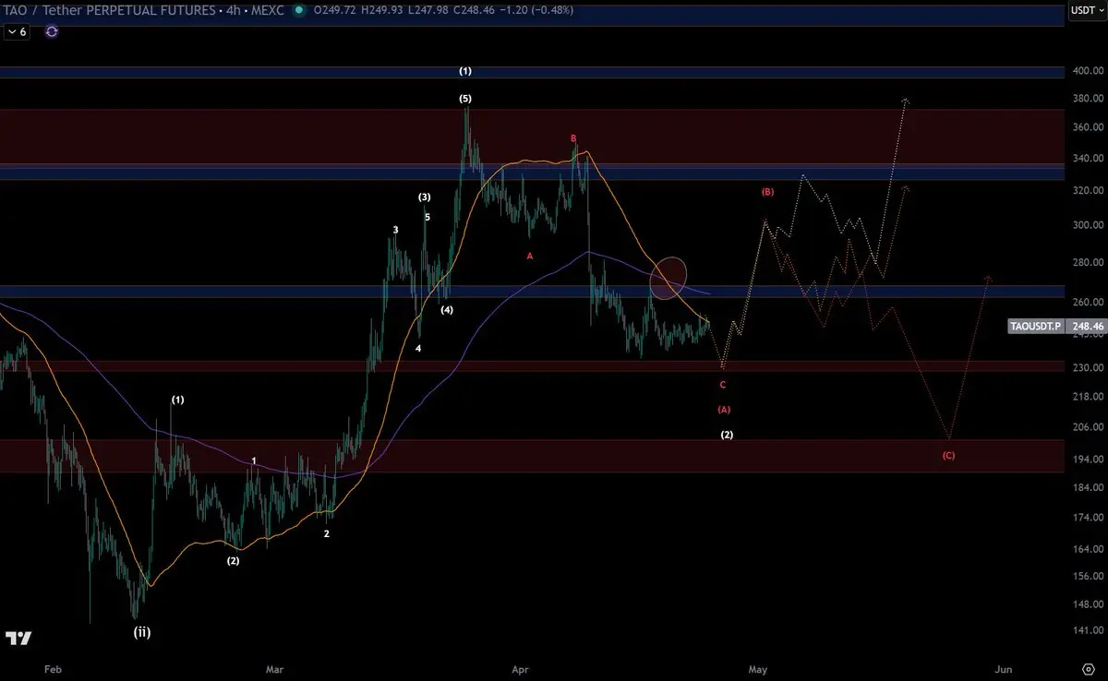Select the ellipse drawing on the chart
The width and height of the screenshot is (1108, 681).
(x=668, y=278)
